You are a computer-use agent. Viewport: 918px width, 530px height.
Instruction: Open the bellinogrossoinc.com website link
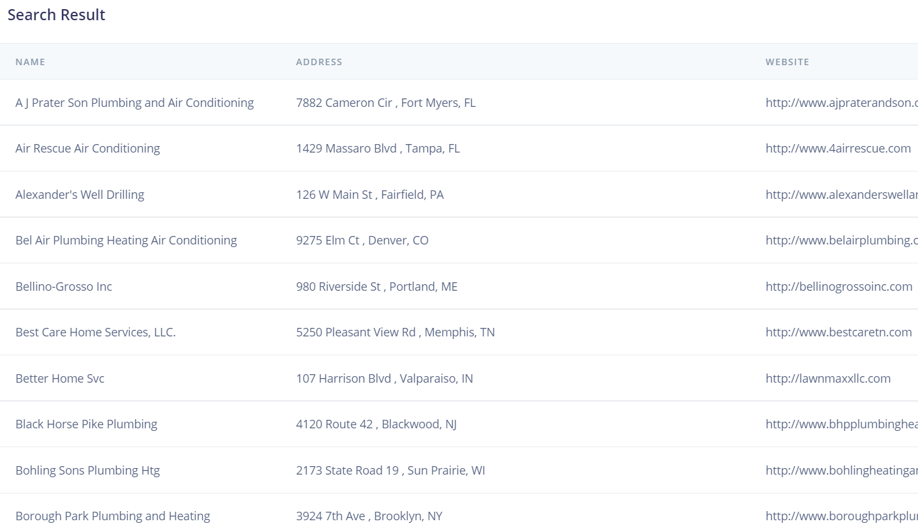(838, 287)
